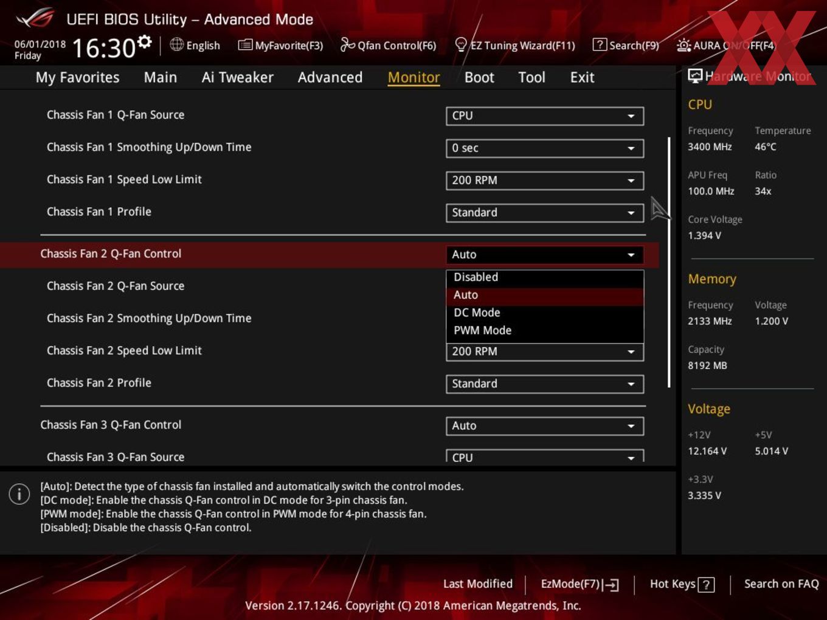This screenshot has height=620, width=827.
Task: Click Last Modified button
Action: click(x=477, y=584)
